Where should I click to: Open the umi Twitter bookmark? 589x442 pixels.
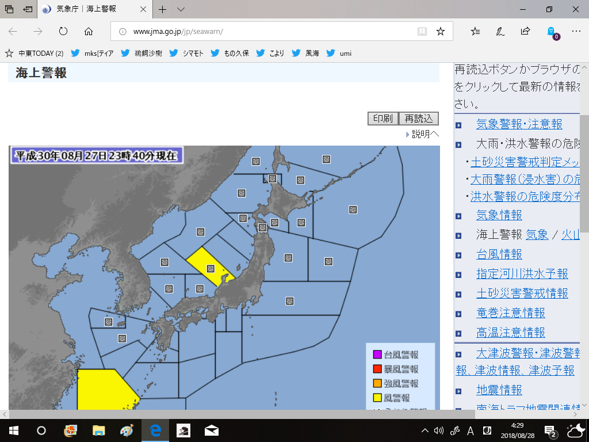click(x=339, y=54)
